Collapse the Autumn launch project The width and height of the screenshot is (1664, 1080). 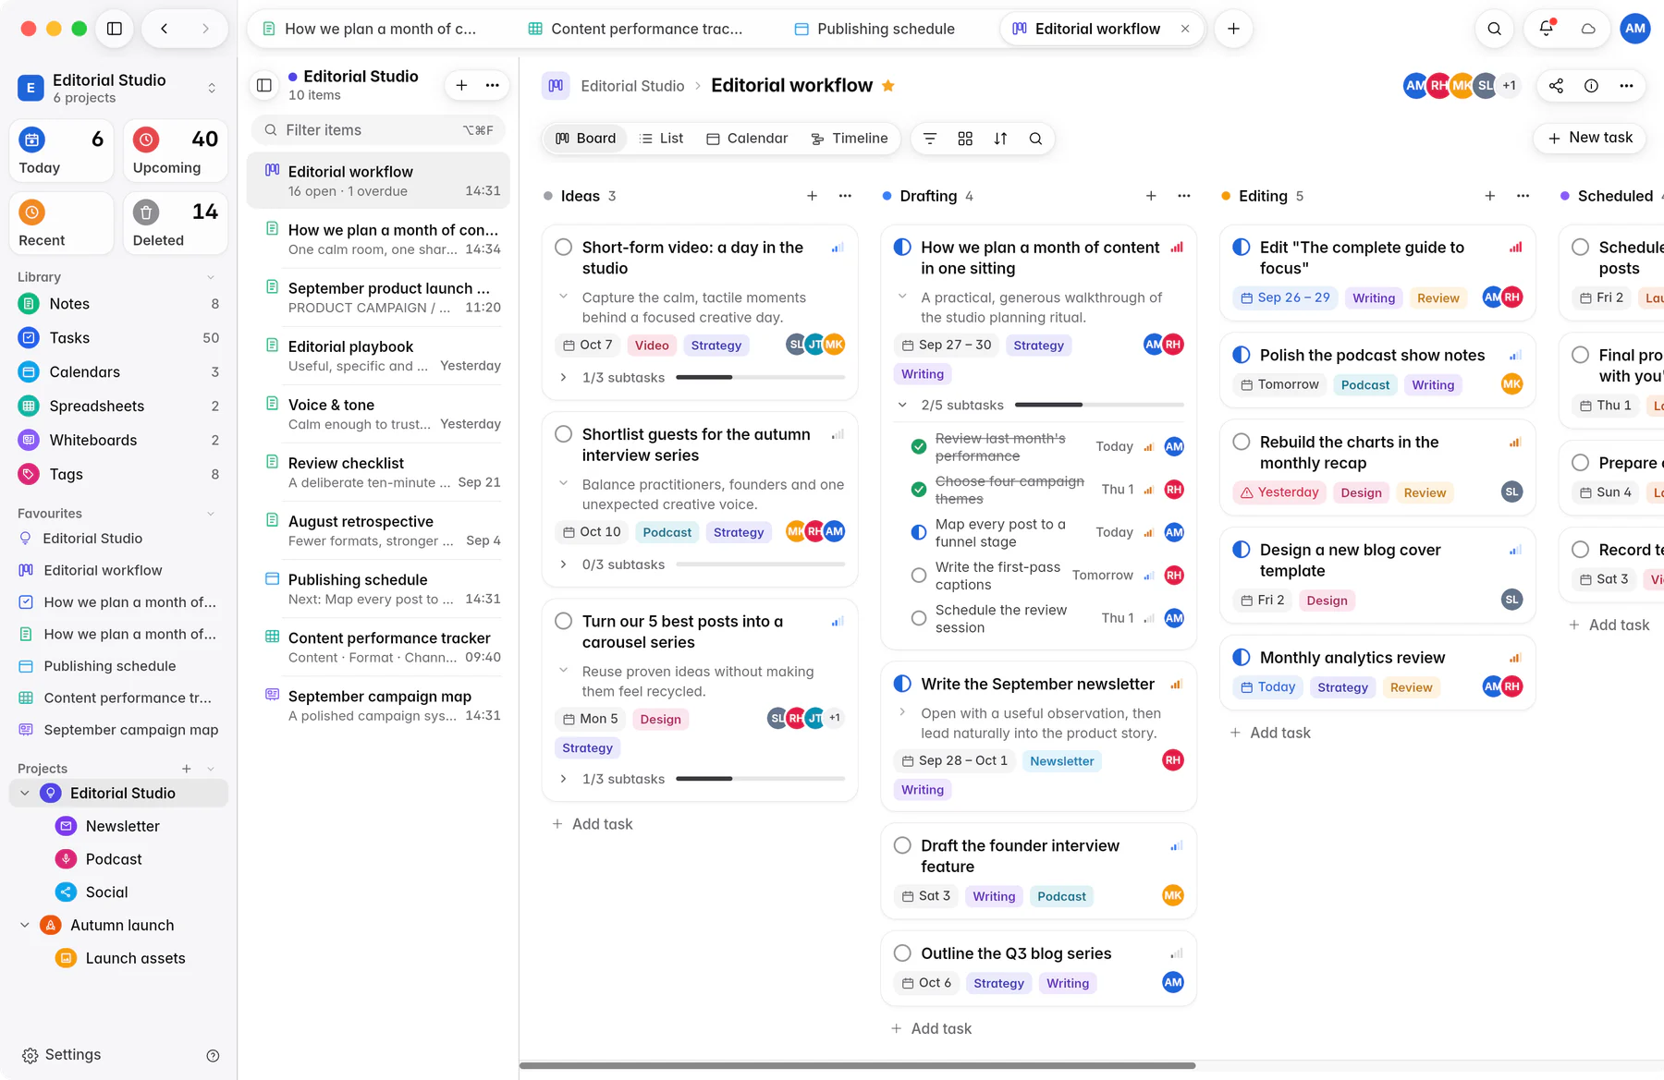point(25,926)
